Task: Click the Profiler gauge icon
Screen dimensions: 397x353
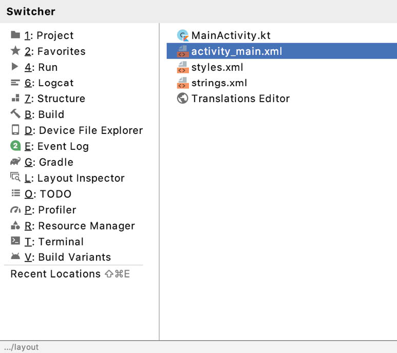Action: 15,210
